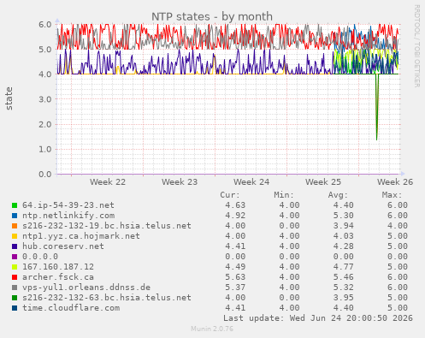Click the Week 24 axis label
Screen dimensions: 425x338
click(251, 182)
